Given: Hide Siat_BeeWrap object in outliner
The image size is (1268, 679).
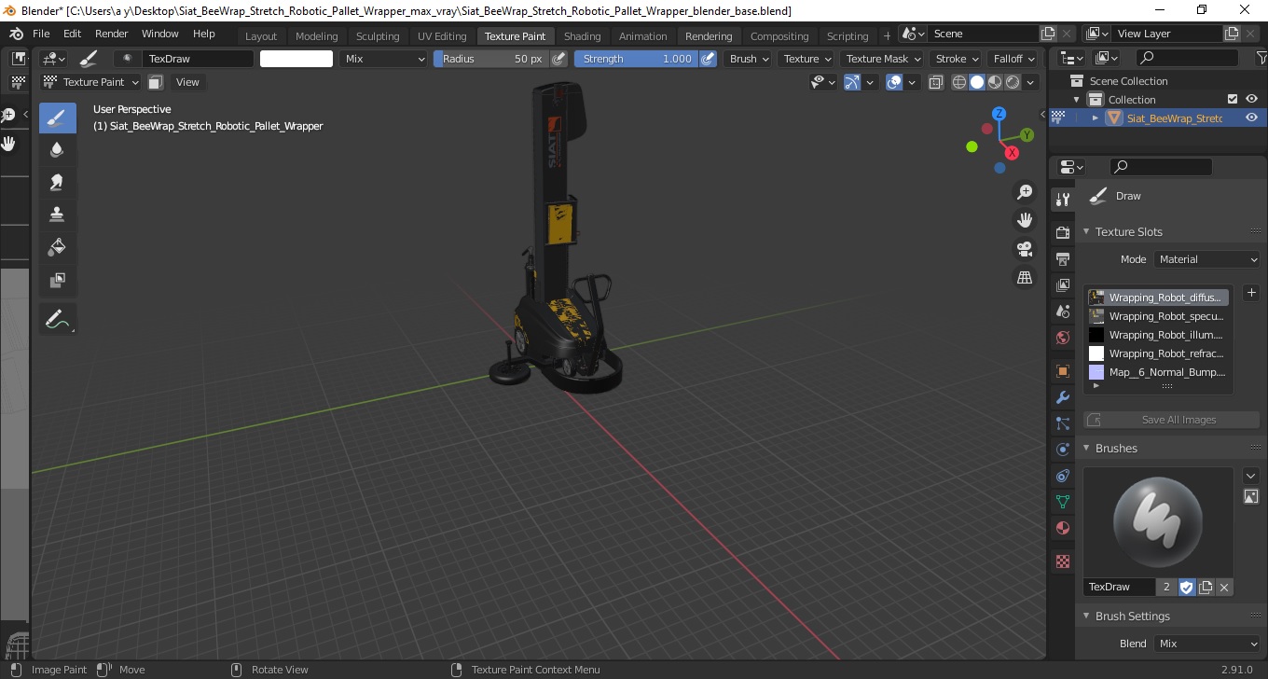Looking at the screenshot, I should [x=1251, y=118].
